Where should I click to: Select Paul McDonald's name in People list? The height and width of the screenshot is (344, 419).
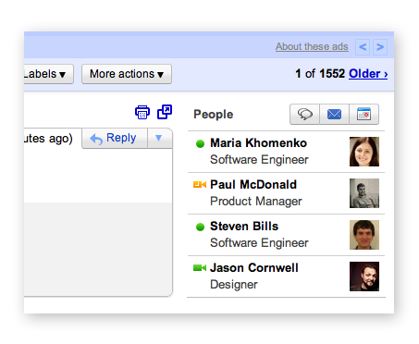(253, 185)
